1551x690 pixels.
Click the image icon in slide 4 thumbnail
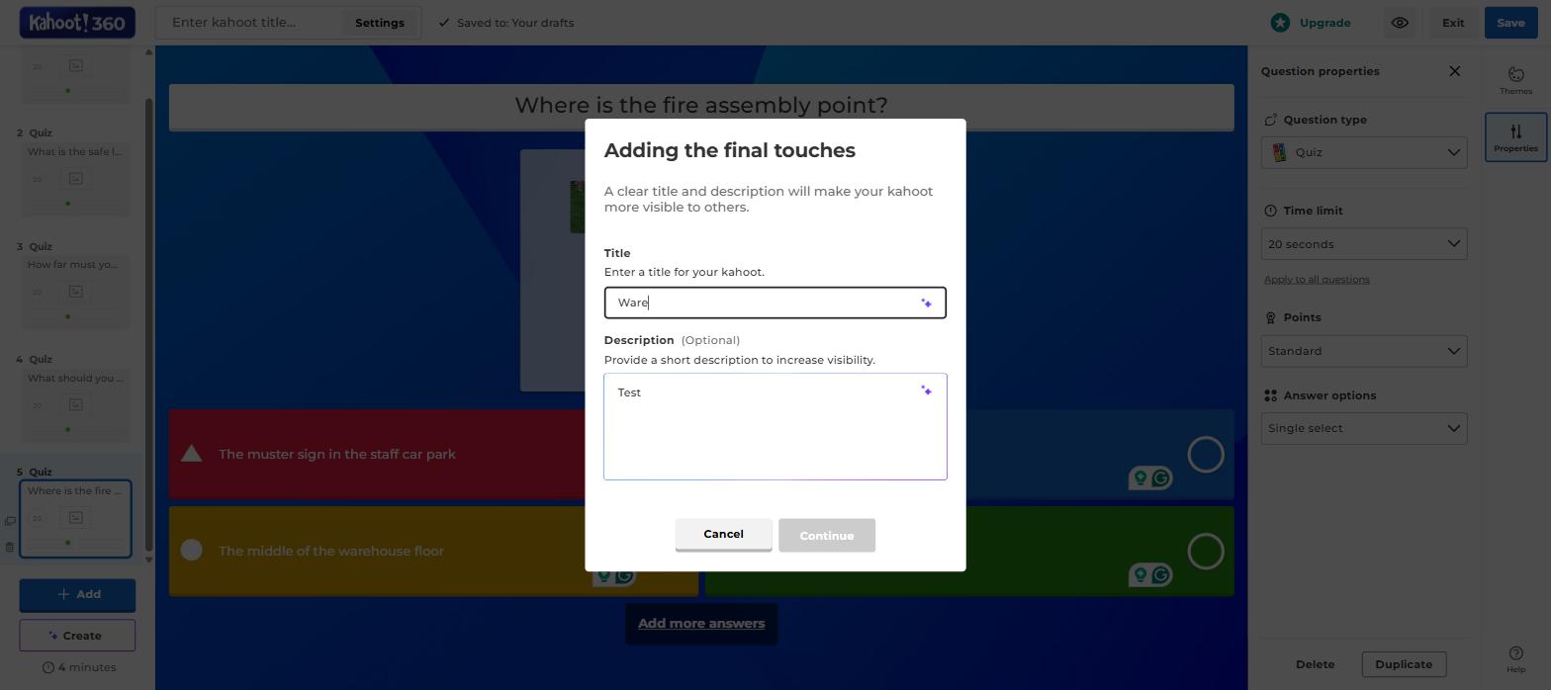coord(76,404)
